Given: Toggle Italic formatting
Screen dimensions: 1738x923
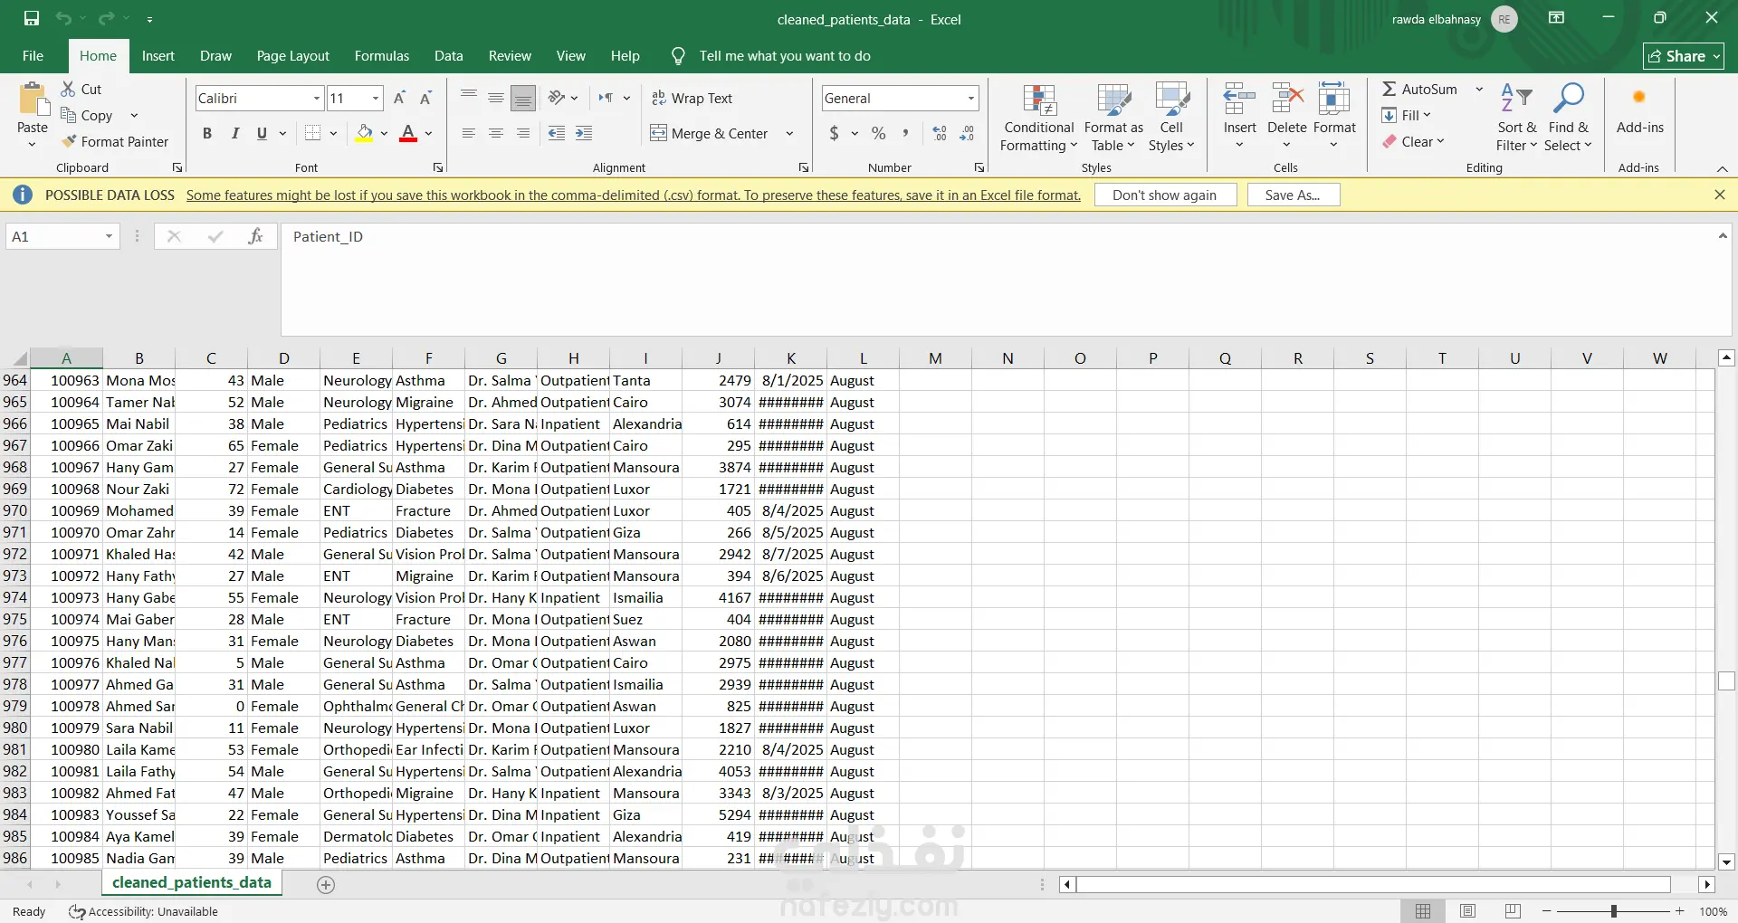Looking at the screenshot, I should point(234,133).
